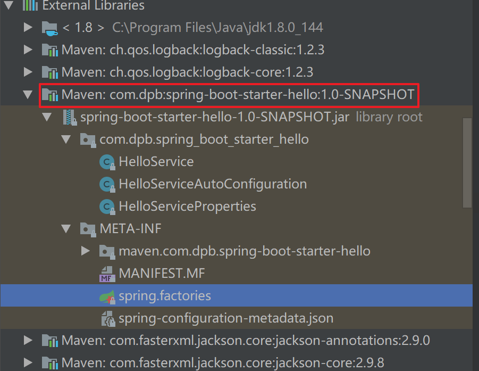Select Maven: com.dpb:spring-boot-starter-hello:1.0-SNAPSHOT entry
479x371 pixels.
(238, 95)
